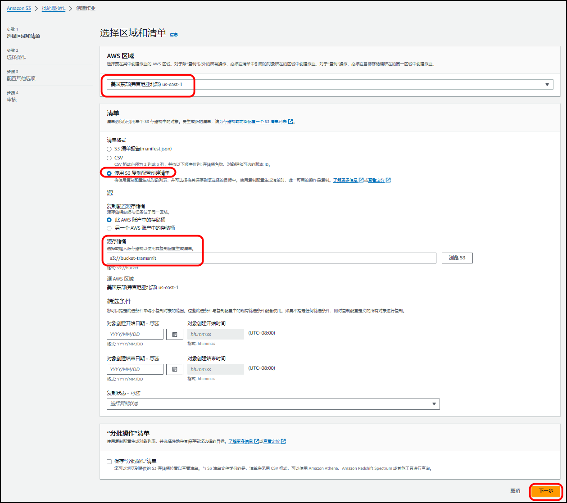Screen dimensions: 567x503
Task: Click 对象创建结束日期 date field
Action: click(135, 369)
